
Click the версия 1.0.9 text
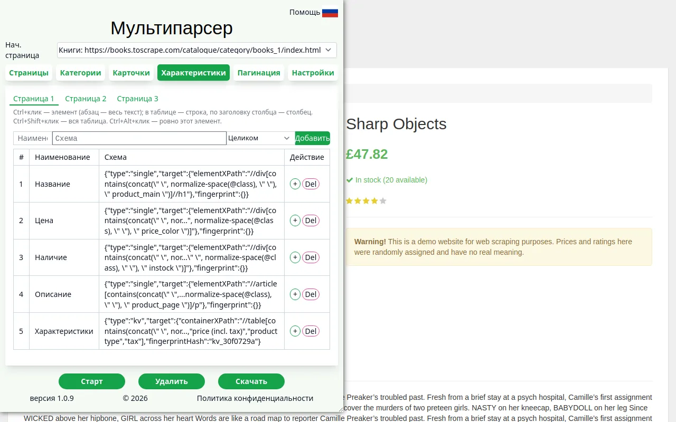coord(52,398)
